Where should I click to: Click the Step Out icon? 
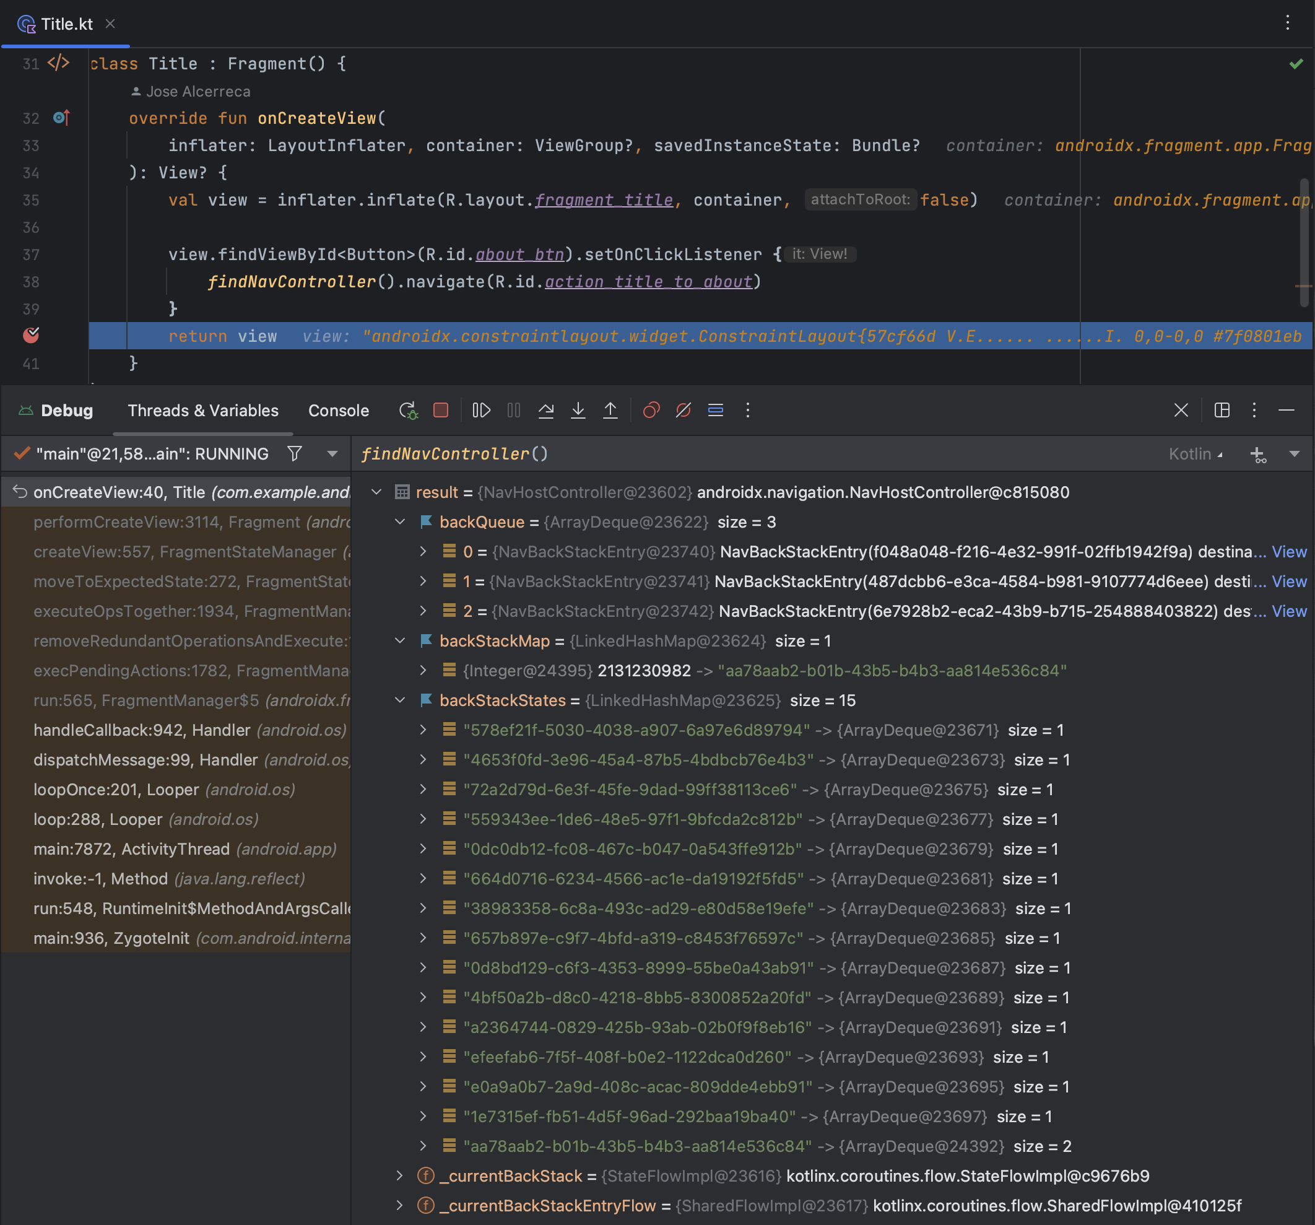point(610,411)
